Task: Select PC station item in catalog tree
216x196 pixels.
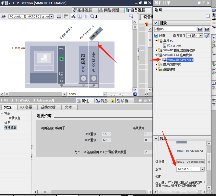Action: pos(174,45)
